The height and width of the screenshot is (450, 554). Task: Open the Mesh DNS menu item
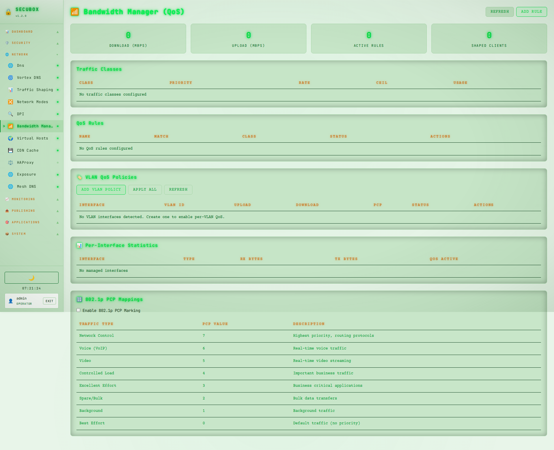(27, 187)
